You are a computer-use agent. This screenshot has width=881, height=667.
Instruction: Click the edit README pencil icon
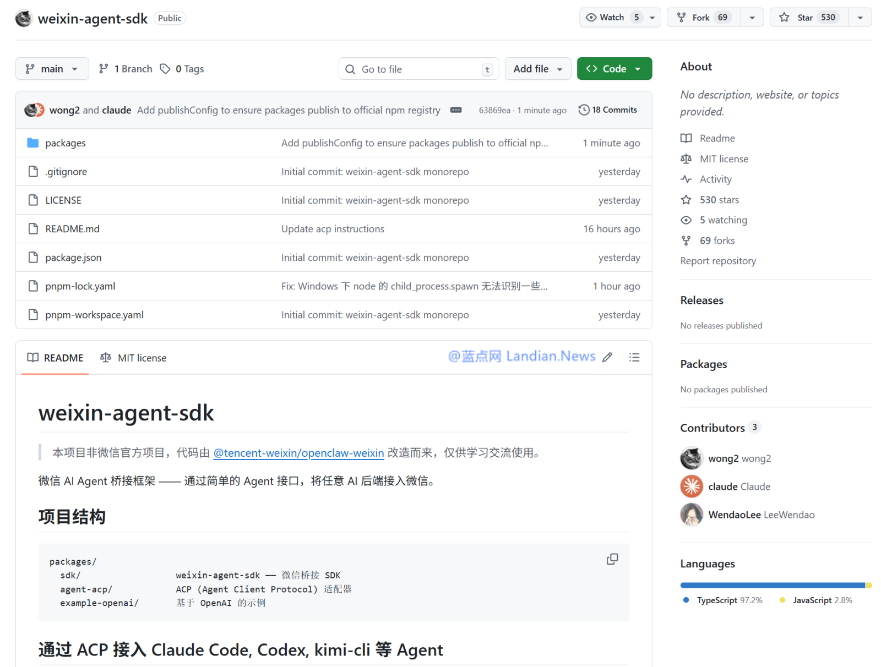point(607,358)
